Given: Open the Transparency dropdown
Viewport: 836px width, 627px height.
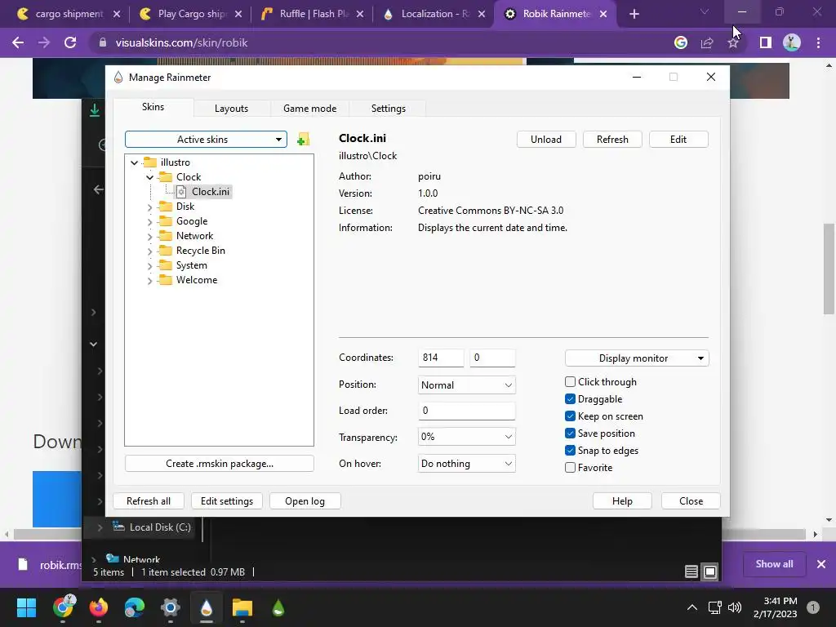Looking at the screenshot, I should coord(466,437).
